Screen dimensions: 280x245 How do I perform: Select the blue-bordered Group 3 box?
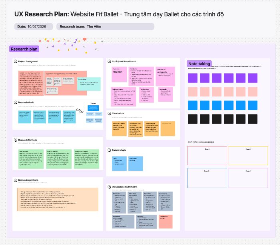point(207,178)
